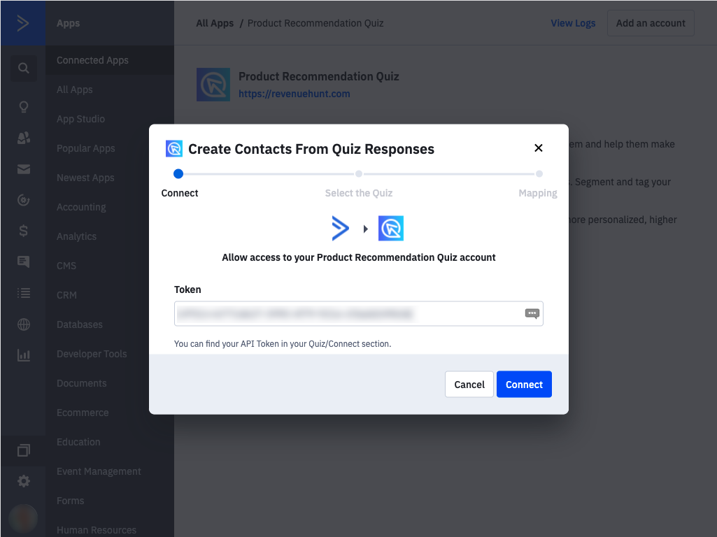The width and height of the screenshot is (717, 537).
Task: Click the password manager icon in Token field
Action: click(532, 313)
